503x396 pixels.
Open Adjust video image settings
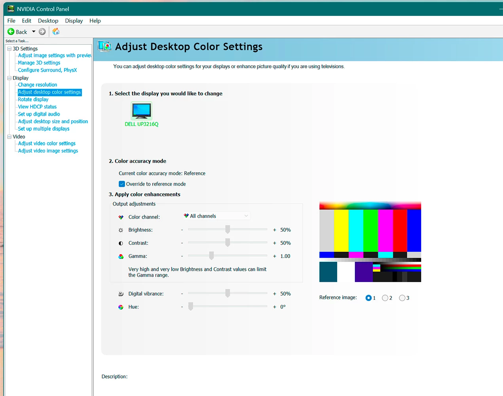pyautogui.click(x=48, y=151)
